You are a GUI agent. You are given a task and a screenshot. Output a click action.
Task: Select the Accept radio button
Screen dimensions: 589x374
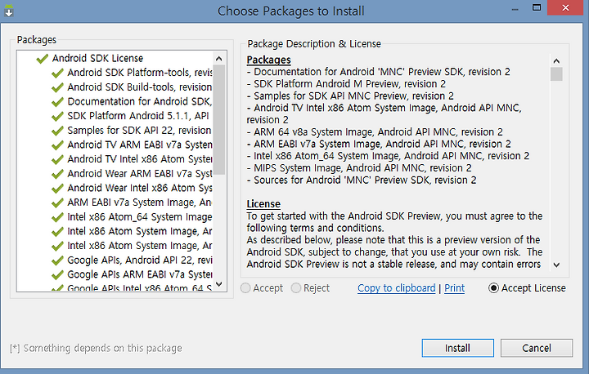[245, 288]
